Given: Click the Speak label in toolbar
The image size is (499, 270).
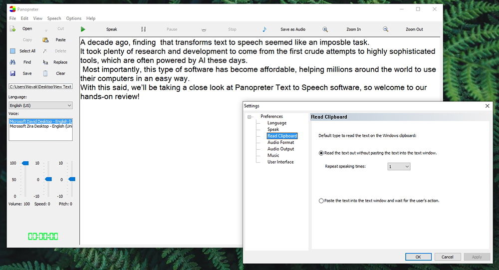Looking at the screenshot, I should coord(112,29).
